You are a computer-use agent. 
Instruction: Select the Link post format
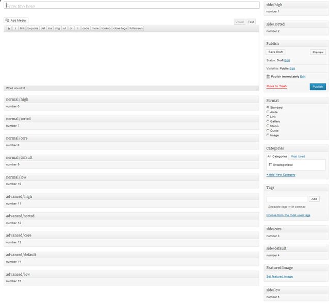pos(268,116)
